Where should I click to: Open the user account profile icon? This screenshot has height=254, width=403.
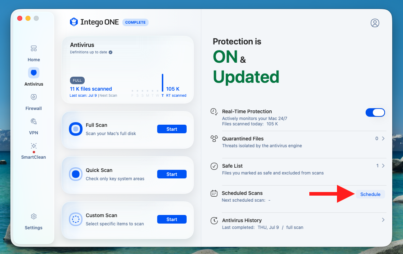point(375,23)
